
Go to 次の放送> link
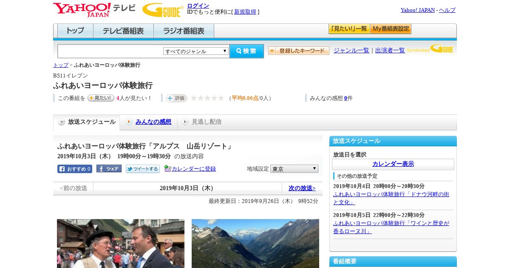tap(302, 188)
